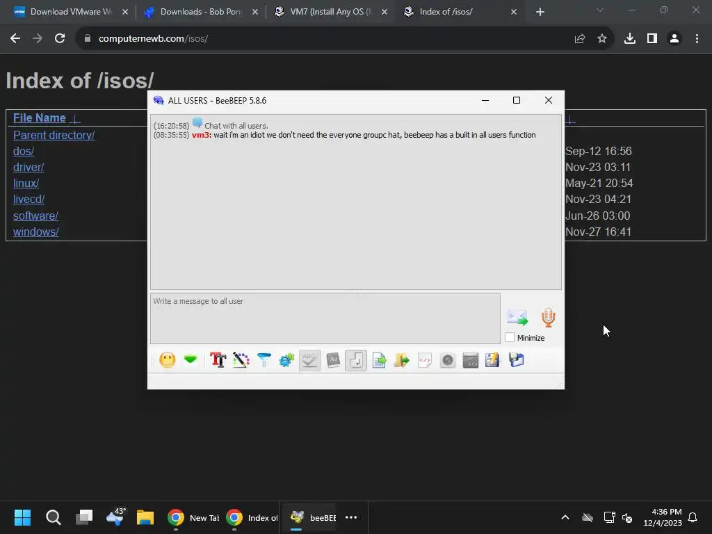Toggle the dictionary word completer icon
712x534 pixels.
point(333,360)
